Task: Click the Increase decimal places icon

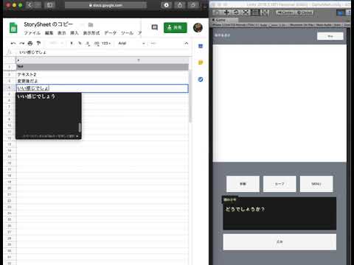Action: point(97,43)
